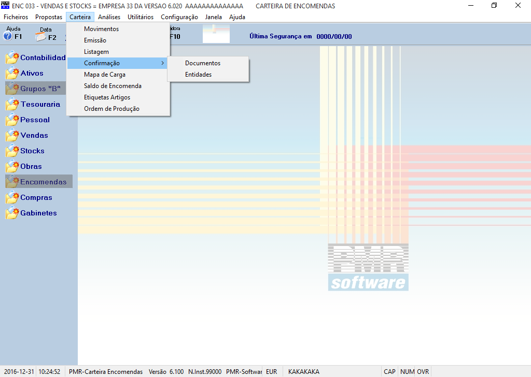Screen dimensions: 531x377
Task: Open the Análises menu
Action: point(109,17)
